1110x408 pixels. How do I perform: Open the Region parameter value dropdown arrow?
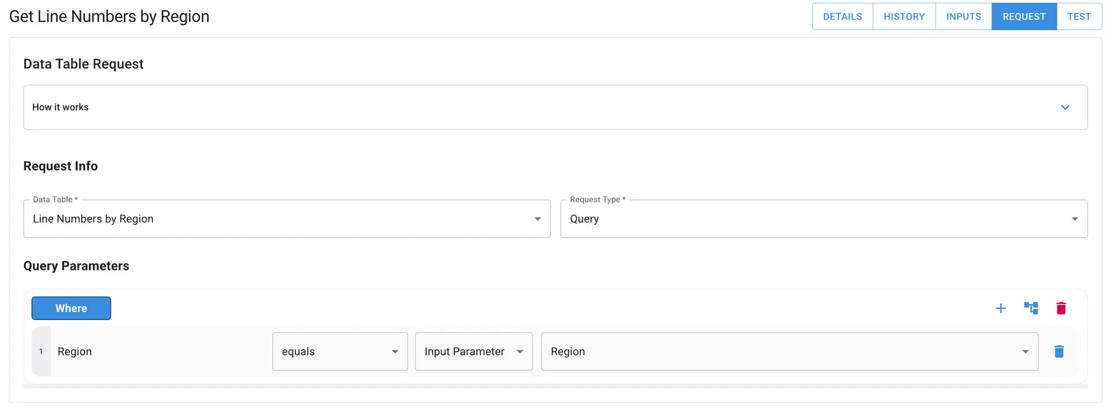click(1026, 351)
